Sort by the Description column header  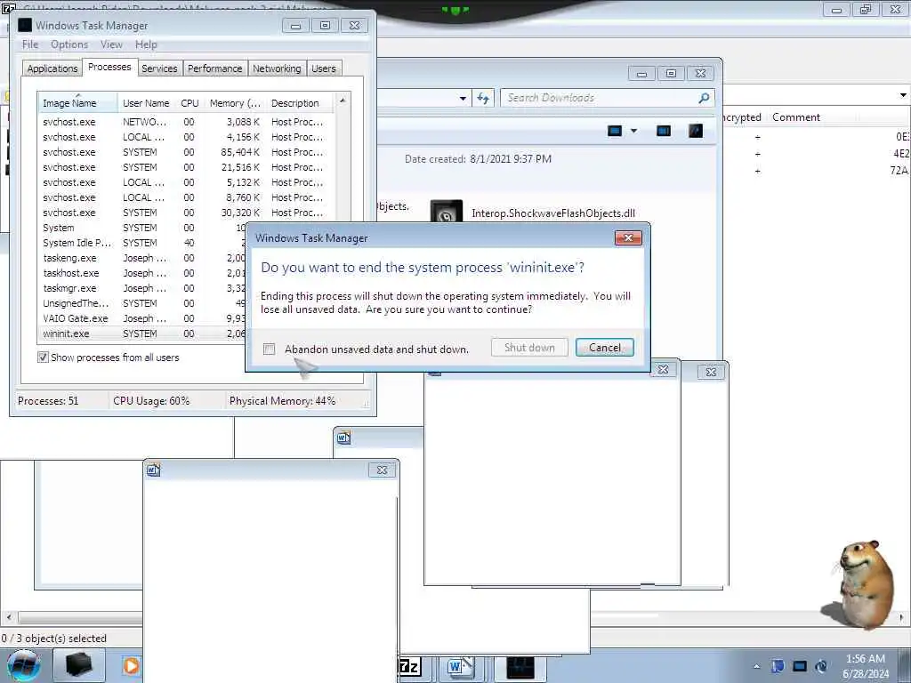(300, 103)
